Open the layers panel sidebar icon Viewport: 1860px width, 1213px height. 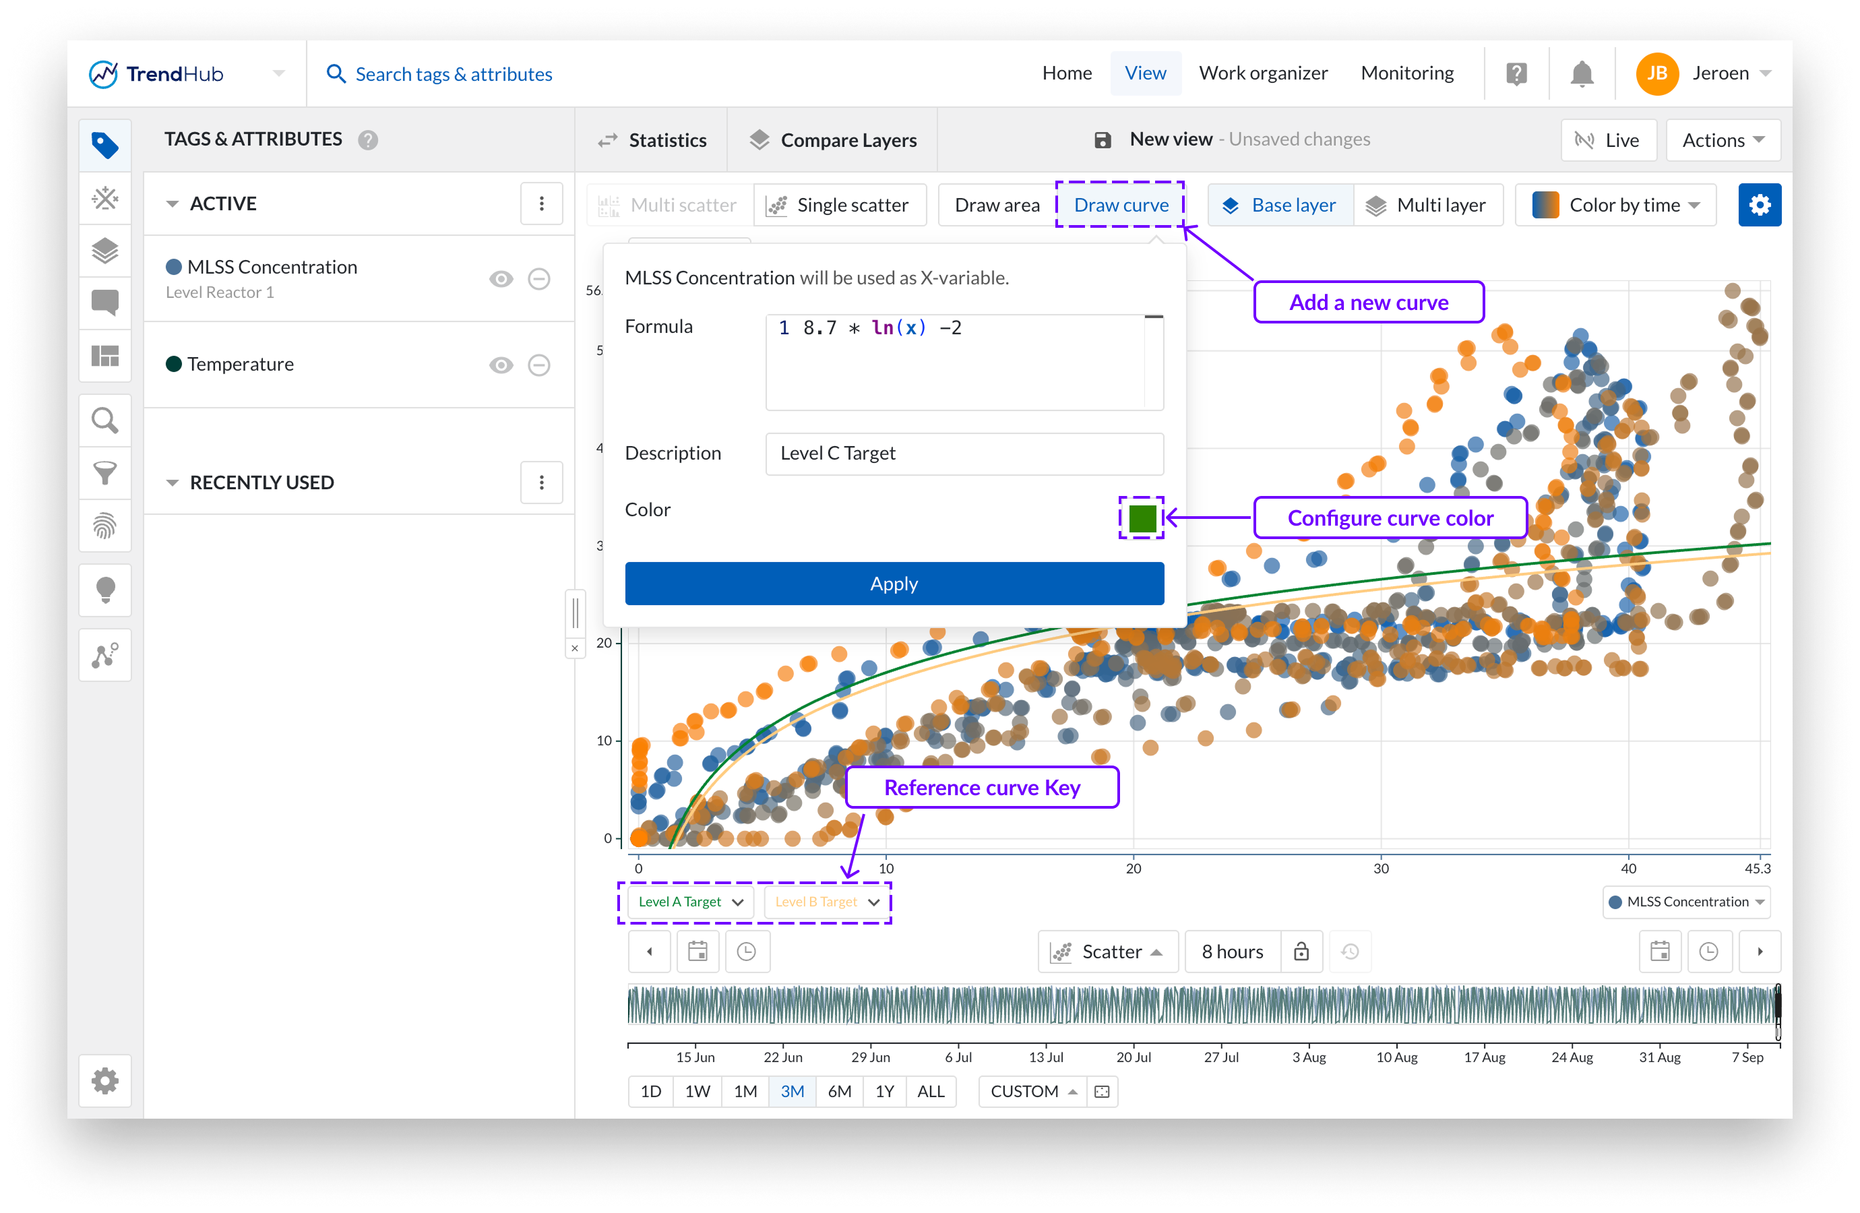point(104,251)
